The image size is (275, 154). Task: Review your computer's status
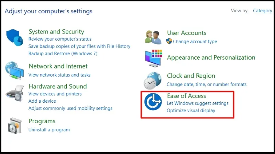(x=60, y=39)
